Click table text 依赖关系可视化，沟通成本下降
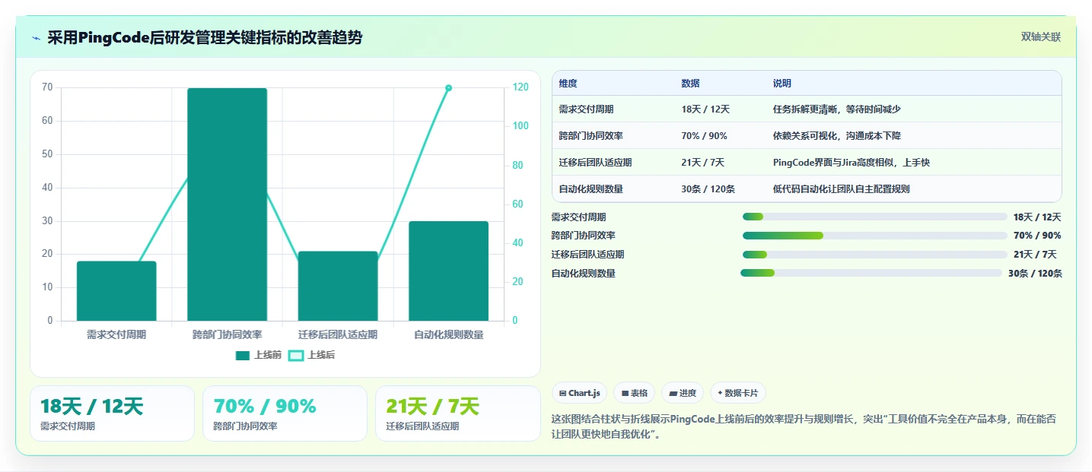Image resolution: width=1092 pixels, height=472 pixels. 836,136
